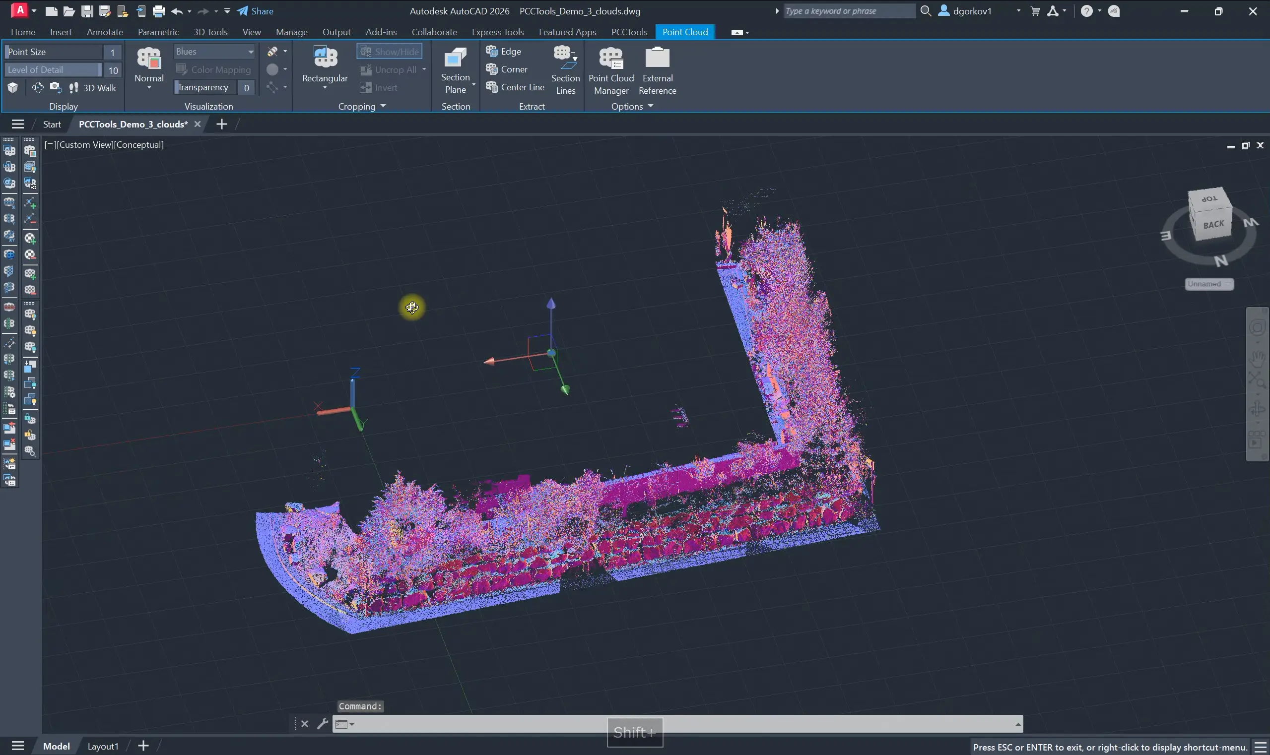Expand the Options panel arrow
The height and width of the screenshot is (755, 1270).
tap(650, 106)
